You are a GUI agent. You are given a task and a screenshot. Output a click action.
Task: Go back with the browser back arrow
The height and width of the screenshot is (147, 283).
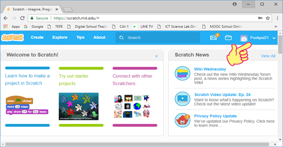(6, 18)
